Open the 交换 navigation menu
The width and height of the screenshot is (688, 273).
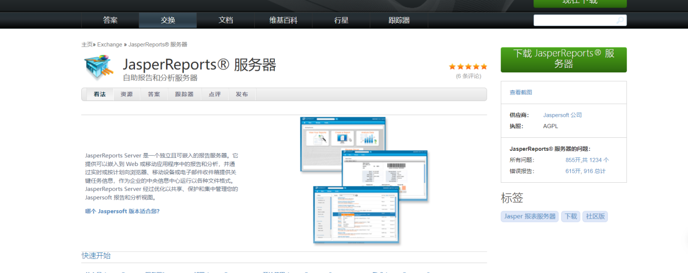coord(168,21)
